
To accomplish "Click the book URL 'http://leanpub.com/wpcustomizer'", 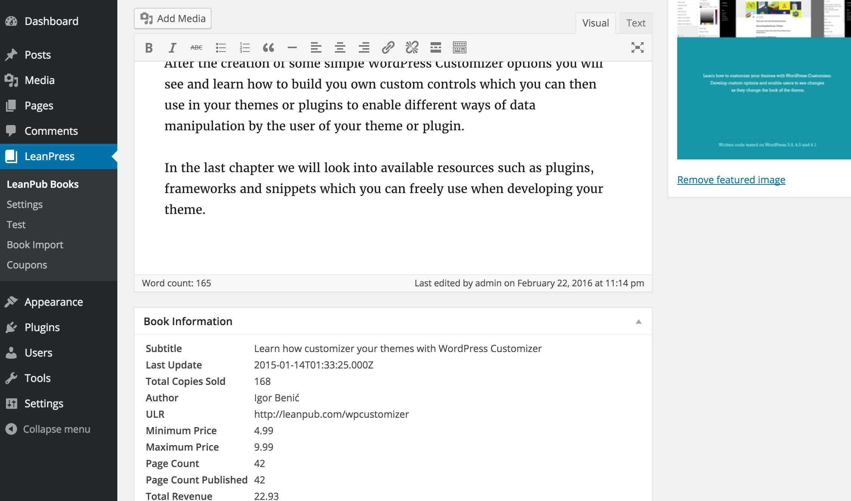I will [332, 414].
